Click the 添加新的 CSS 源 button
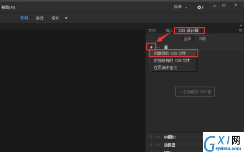 195,92
